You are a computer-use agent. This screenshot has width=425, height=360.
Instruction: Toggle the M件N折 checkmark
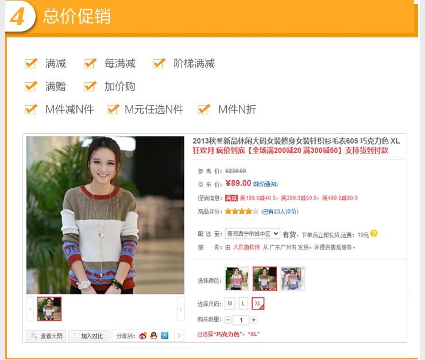click(x=204, y=109)
